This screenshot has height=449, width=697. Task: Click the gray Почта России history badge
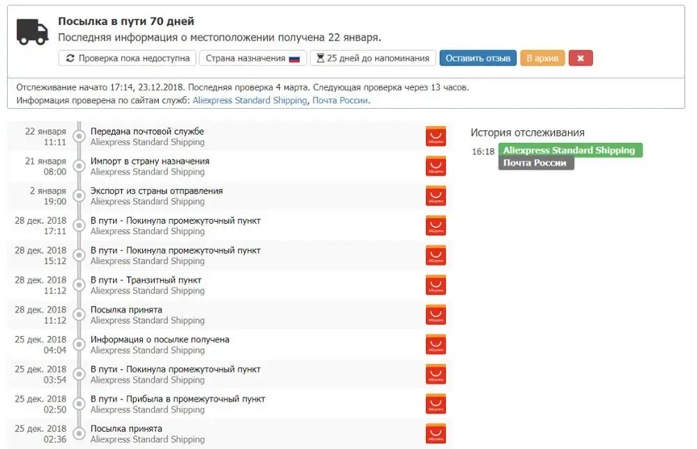pyautogui.click(x=535, y=163)
